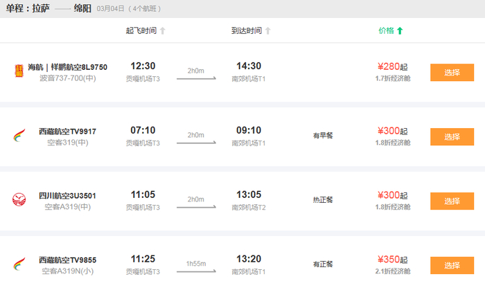
Task: Click 选择 button for the ¥280 flight
Action: 452,72
